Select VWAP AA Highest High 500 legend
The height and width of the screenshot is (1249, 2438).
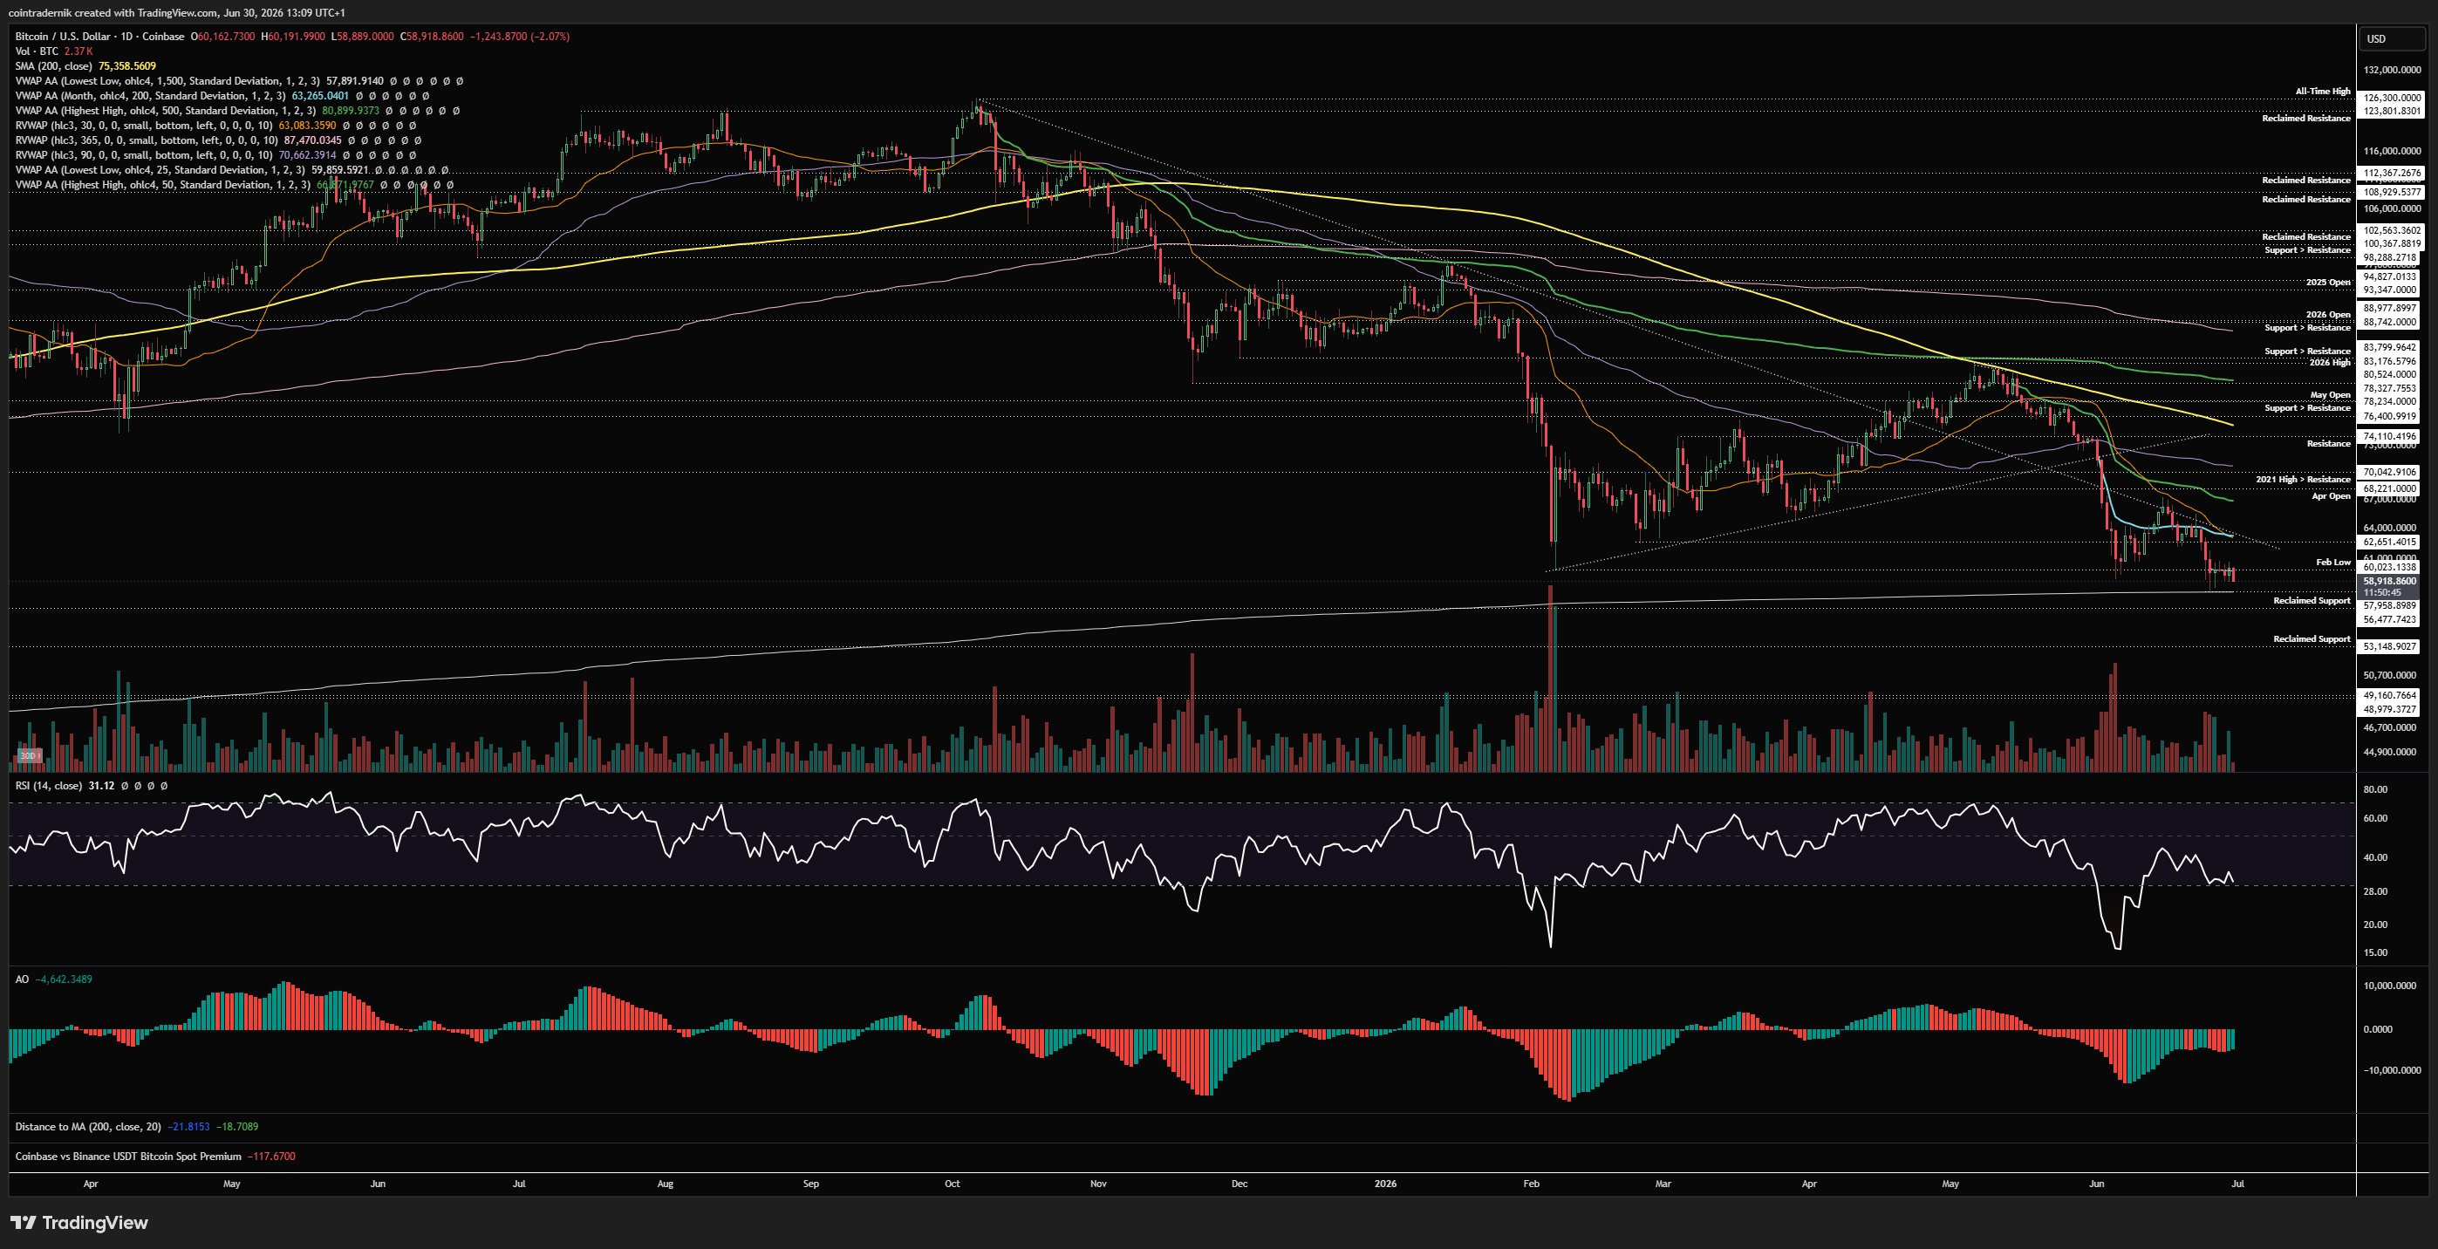pyautogui.click(x=166, y=111)
